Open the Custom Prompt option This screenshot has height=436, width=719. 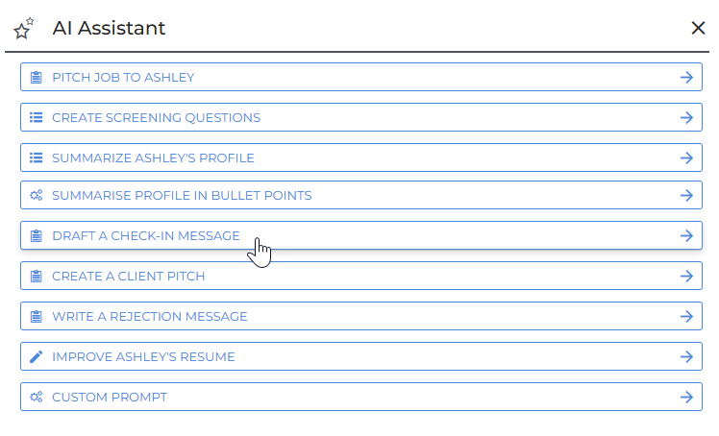[x=110, y=398]
